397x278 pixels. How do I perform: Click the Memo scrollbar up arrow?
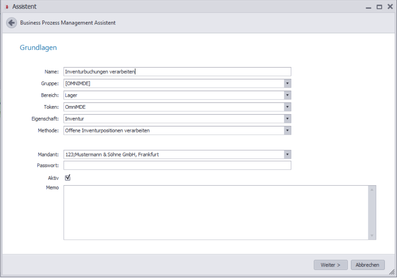pos(372,190)
